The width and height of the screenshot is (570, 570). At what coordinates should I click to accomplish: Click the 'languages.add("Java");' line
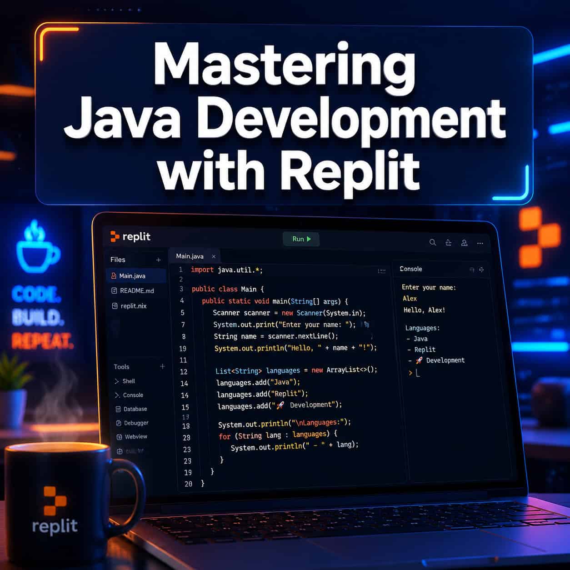pos(258,382)
